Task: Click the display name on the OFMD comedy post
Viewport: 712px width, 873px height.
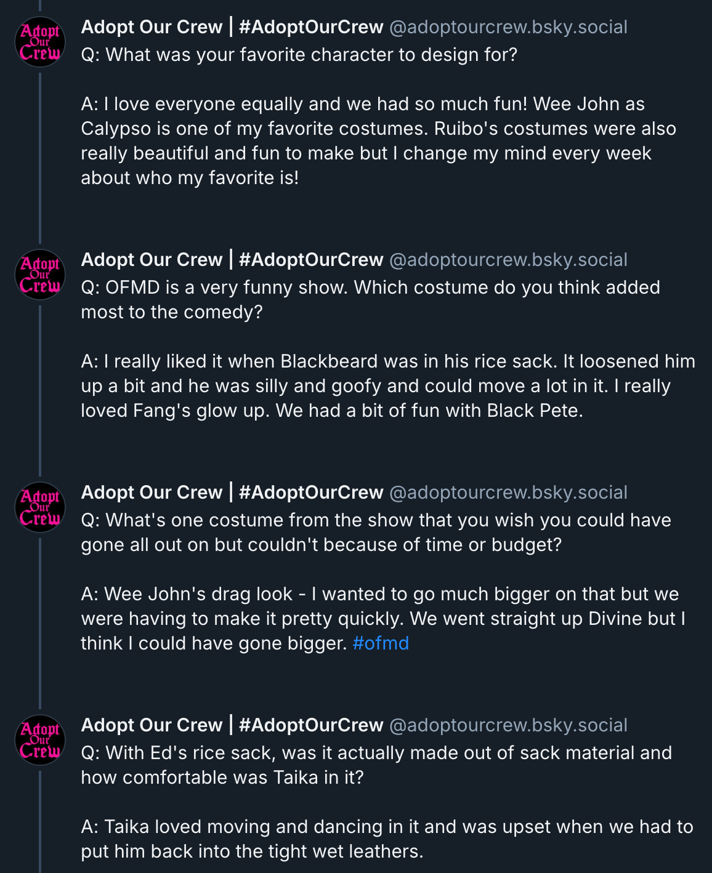Action: click(x=232, y=260)
